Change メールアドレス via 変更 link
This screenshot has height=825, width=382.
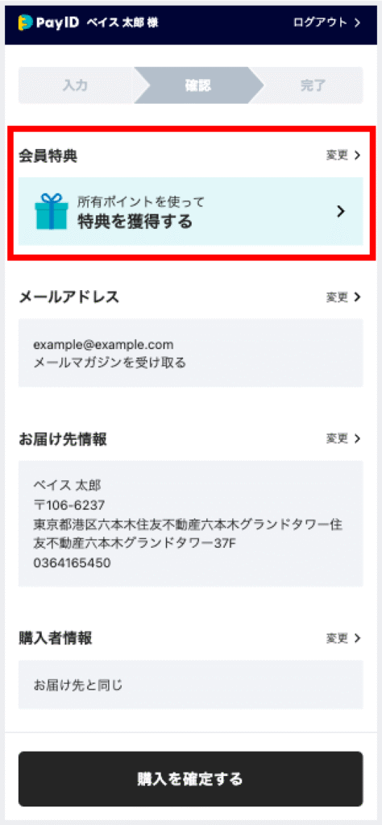coord(343,297)
